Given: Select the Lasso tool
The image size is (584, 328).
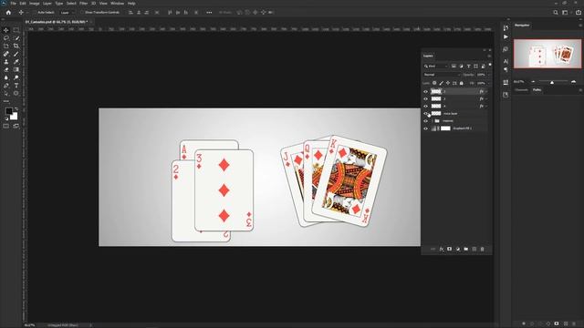Looking at the screenshot, I should click(6, 38).
